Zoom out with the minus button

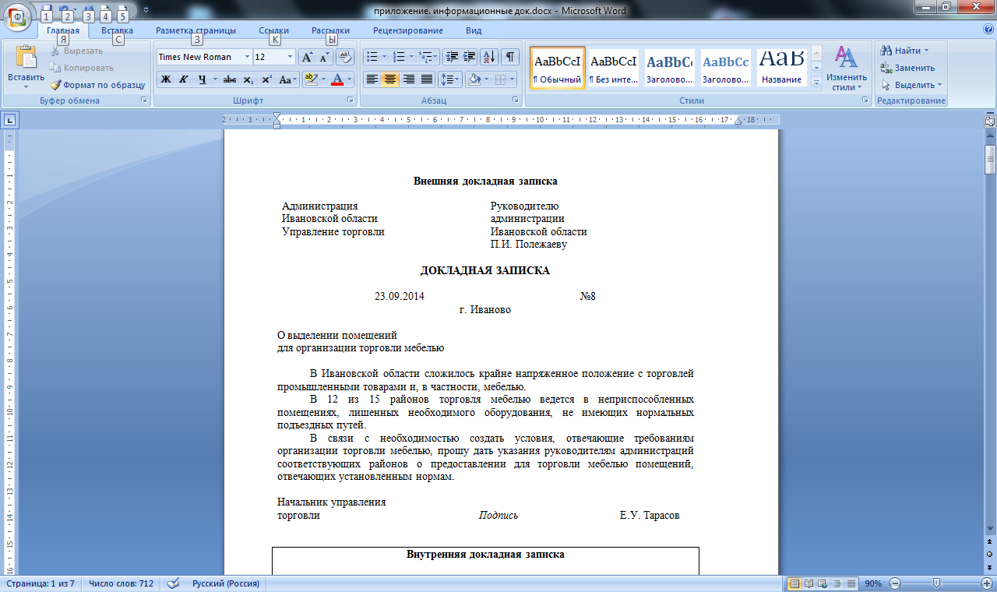tap(895, 583)
